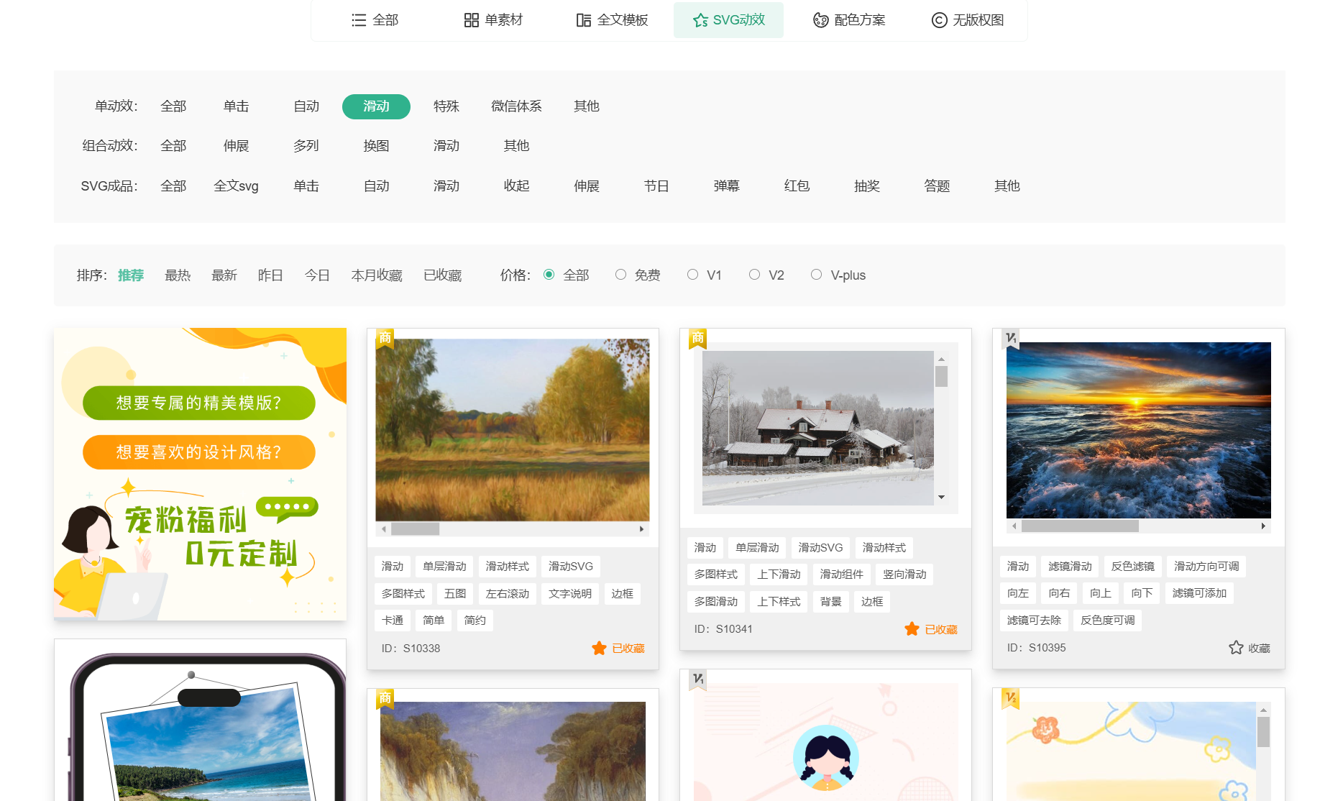Click the 滤镜滑动 tag on sunset card

[1070, 567]
